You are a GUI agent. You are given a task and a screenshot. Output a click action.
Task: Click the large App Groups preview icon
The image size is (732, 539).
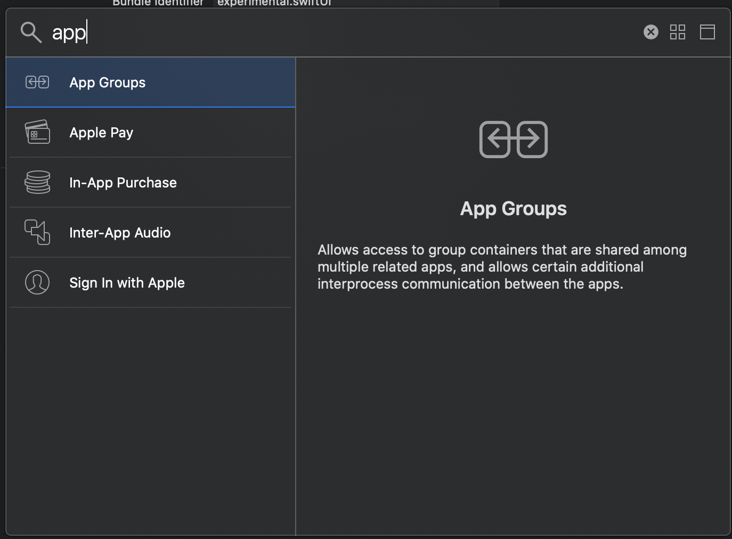coord(513,140)
